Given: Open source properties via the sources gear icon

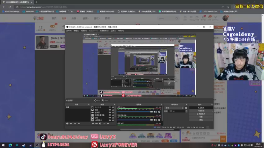Looking at the screenshot, I should pos(100,124).
